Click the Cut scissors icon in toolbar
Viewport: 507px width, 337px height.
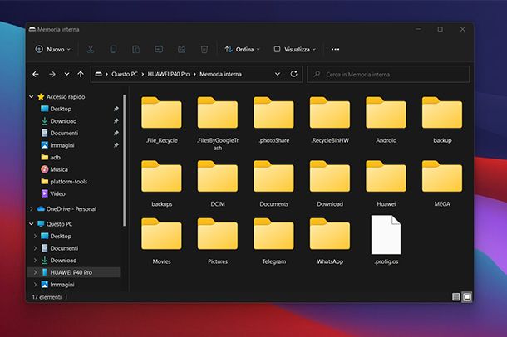pyautogui.click(x=91, y=50)
